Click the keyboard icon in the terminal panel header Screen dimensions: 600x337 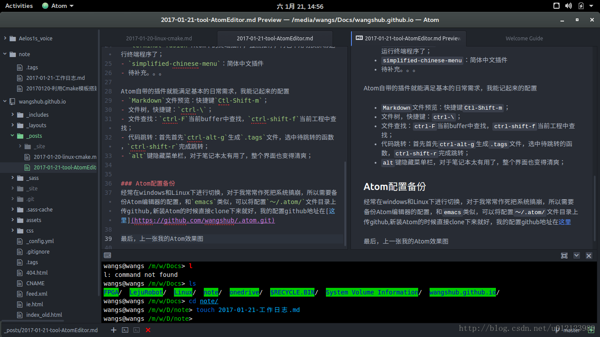(x=108, y=255)
